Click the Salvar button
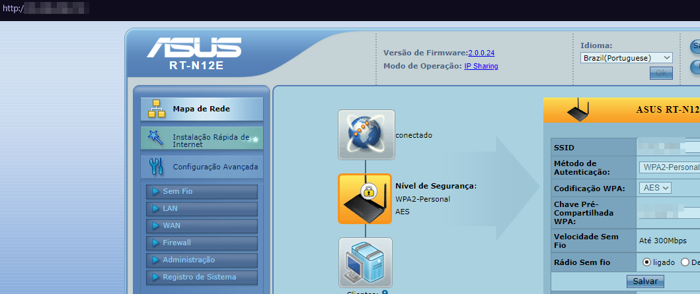The width and height of the screenshot is (700, 294). [x=645, y=281]
